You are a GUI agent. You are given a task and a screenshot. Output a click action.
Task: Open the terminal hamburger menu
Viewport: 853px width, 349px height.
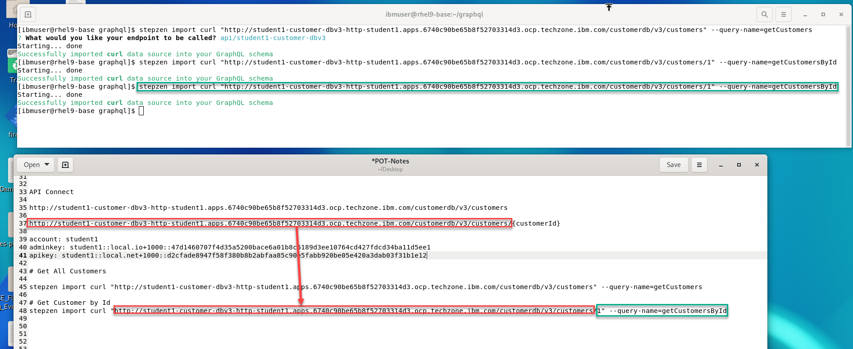coord(784,14)
